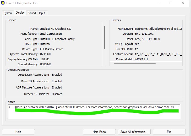Click the Feature Levels value 12_1,12_0
The image size is (191, 136).
(x=158, y=54)
